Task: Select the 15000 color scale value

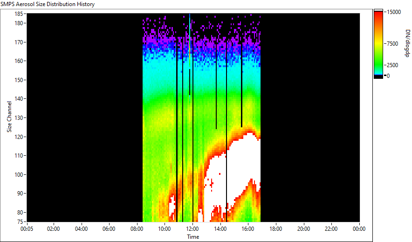Action: (x=394, y=12)
